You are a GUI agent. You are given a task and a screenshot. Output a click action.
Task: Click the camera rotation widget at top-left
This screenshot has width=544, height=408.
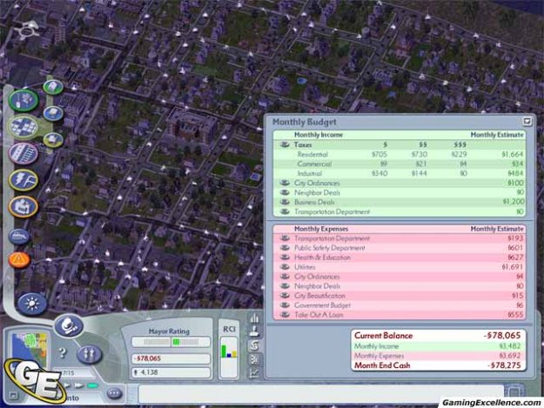coord(29,30)
